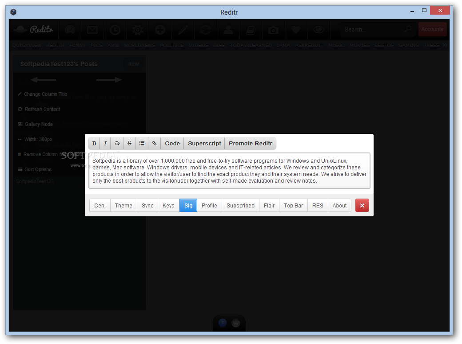Screen dimensions: 462x344
Task: Expand more subreddits with double chevron
Action: (x=445, y=45)
